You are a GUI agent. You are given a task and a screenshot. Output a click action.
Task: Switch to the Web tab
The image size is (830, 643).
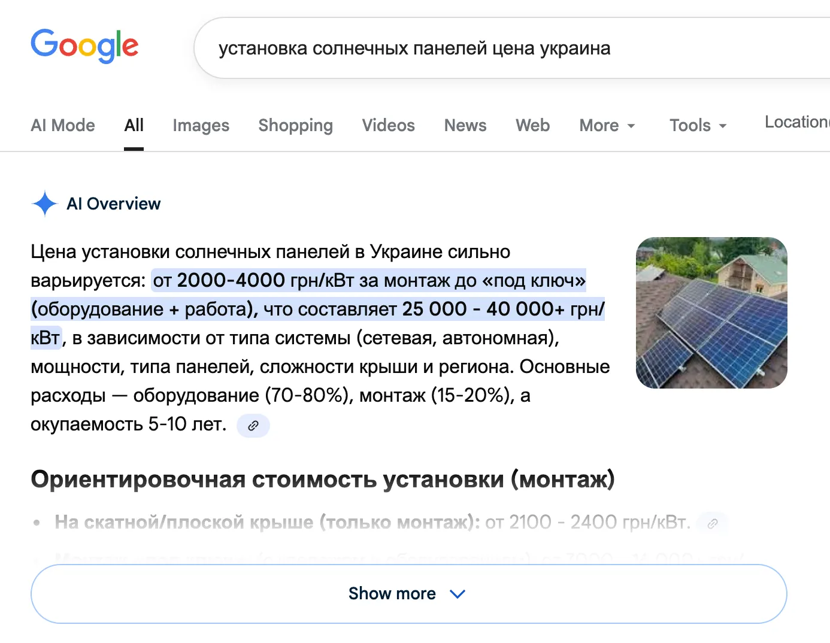click(x=532, y=126)
